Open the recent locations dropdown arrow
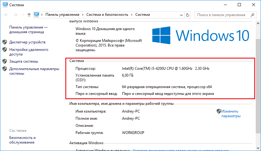261x151 pixels. click(x=23, y=15)
